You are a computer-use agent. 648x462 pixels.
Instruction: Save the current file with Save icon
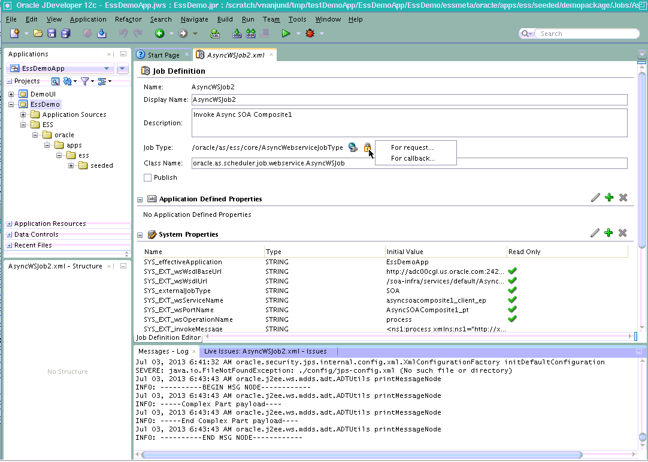click(x=52, y=34)
